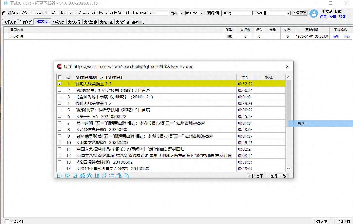Image resolution: width=353 pixels, height=224 pixels.
Task: Click the search list magnifier icon
Action: (67, 176)
